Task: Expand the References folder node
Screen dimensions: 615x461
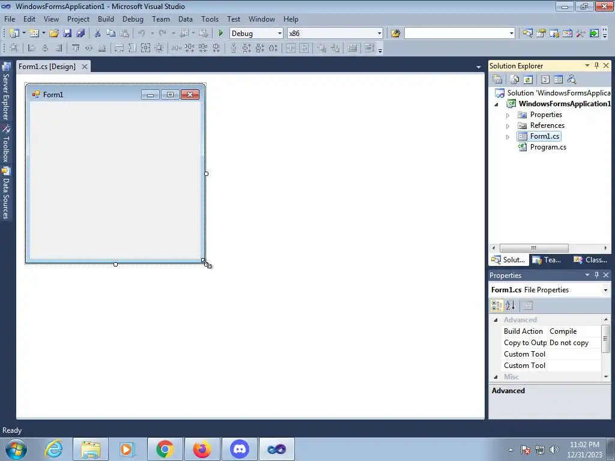Action: pyautogui.click(x=507, y=126)
